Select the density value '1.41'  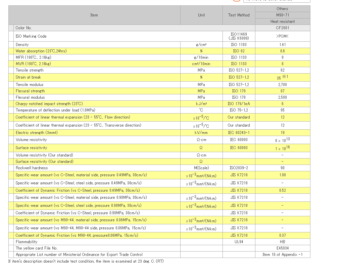(283, 45)
